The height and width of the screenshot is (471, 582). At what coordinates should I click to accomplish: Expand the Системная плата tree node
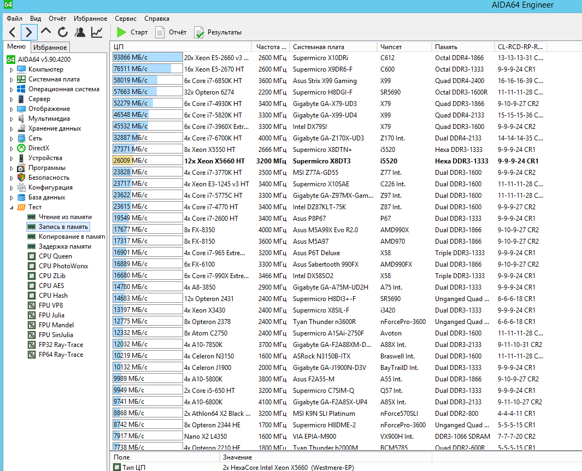11,79
